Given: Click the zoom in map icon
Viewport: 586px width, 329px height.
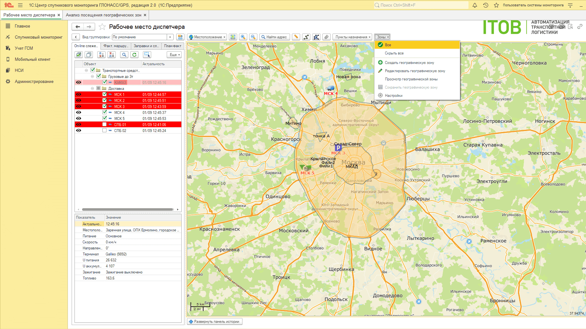Looking at the screenshot, I should tap(243, 37).
